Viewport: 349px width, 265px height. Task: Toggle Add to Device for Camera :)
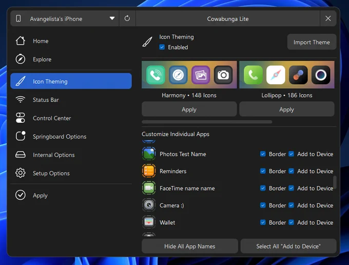tap(292, 205)
